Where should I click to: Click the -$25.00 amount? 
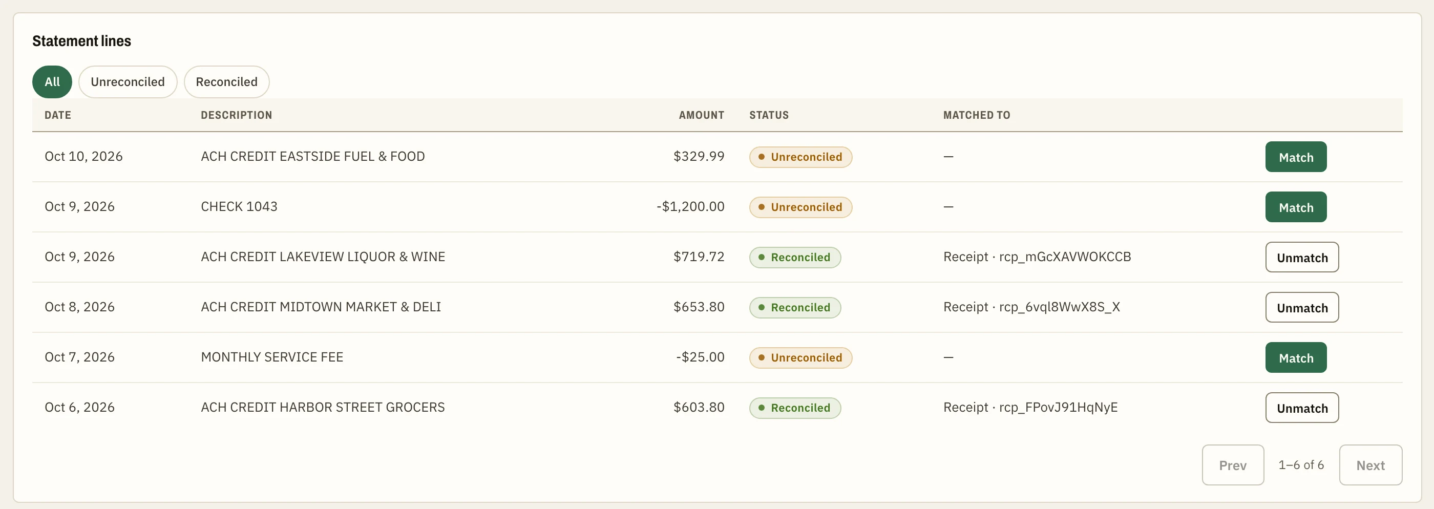[x=700, y=357]
